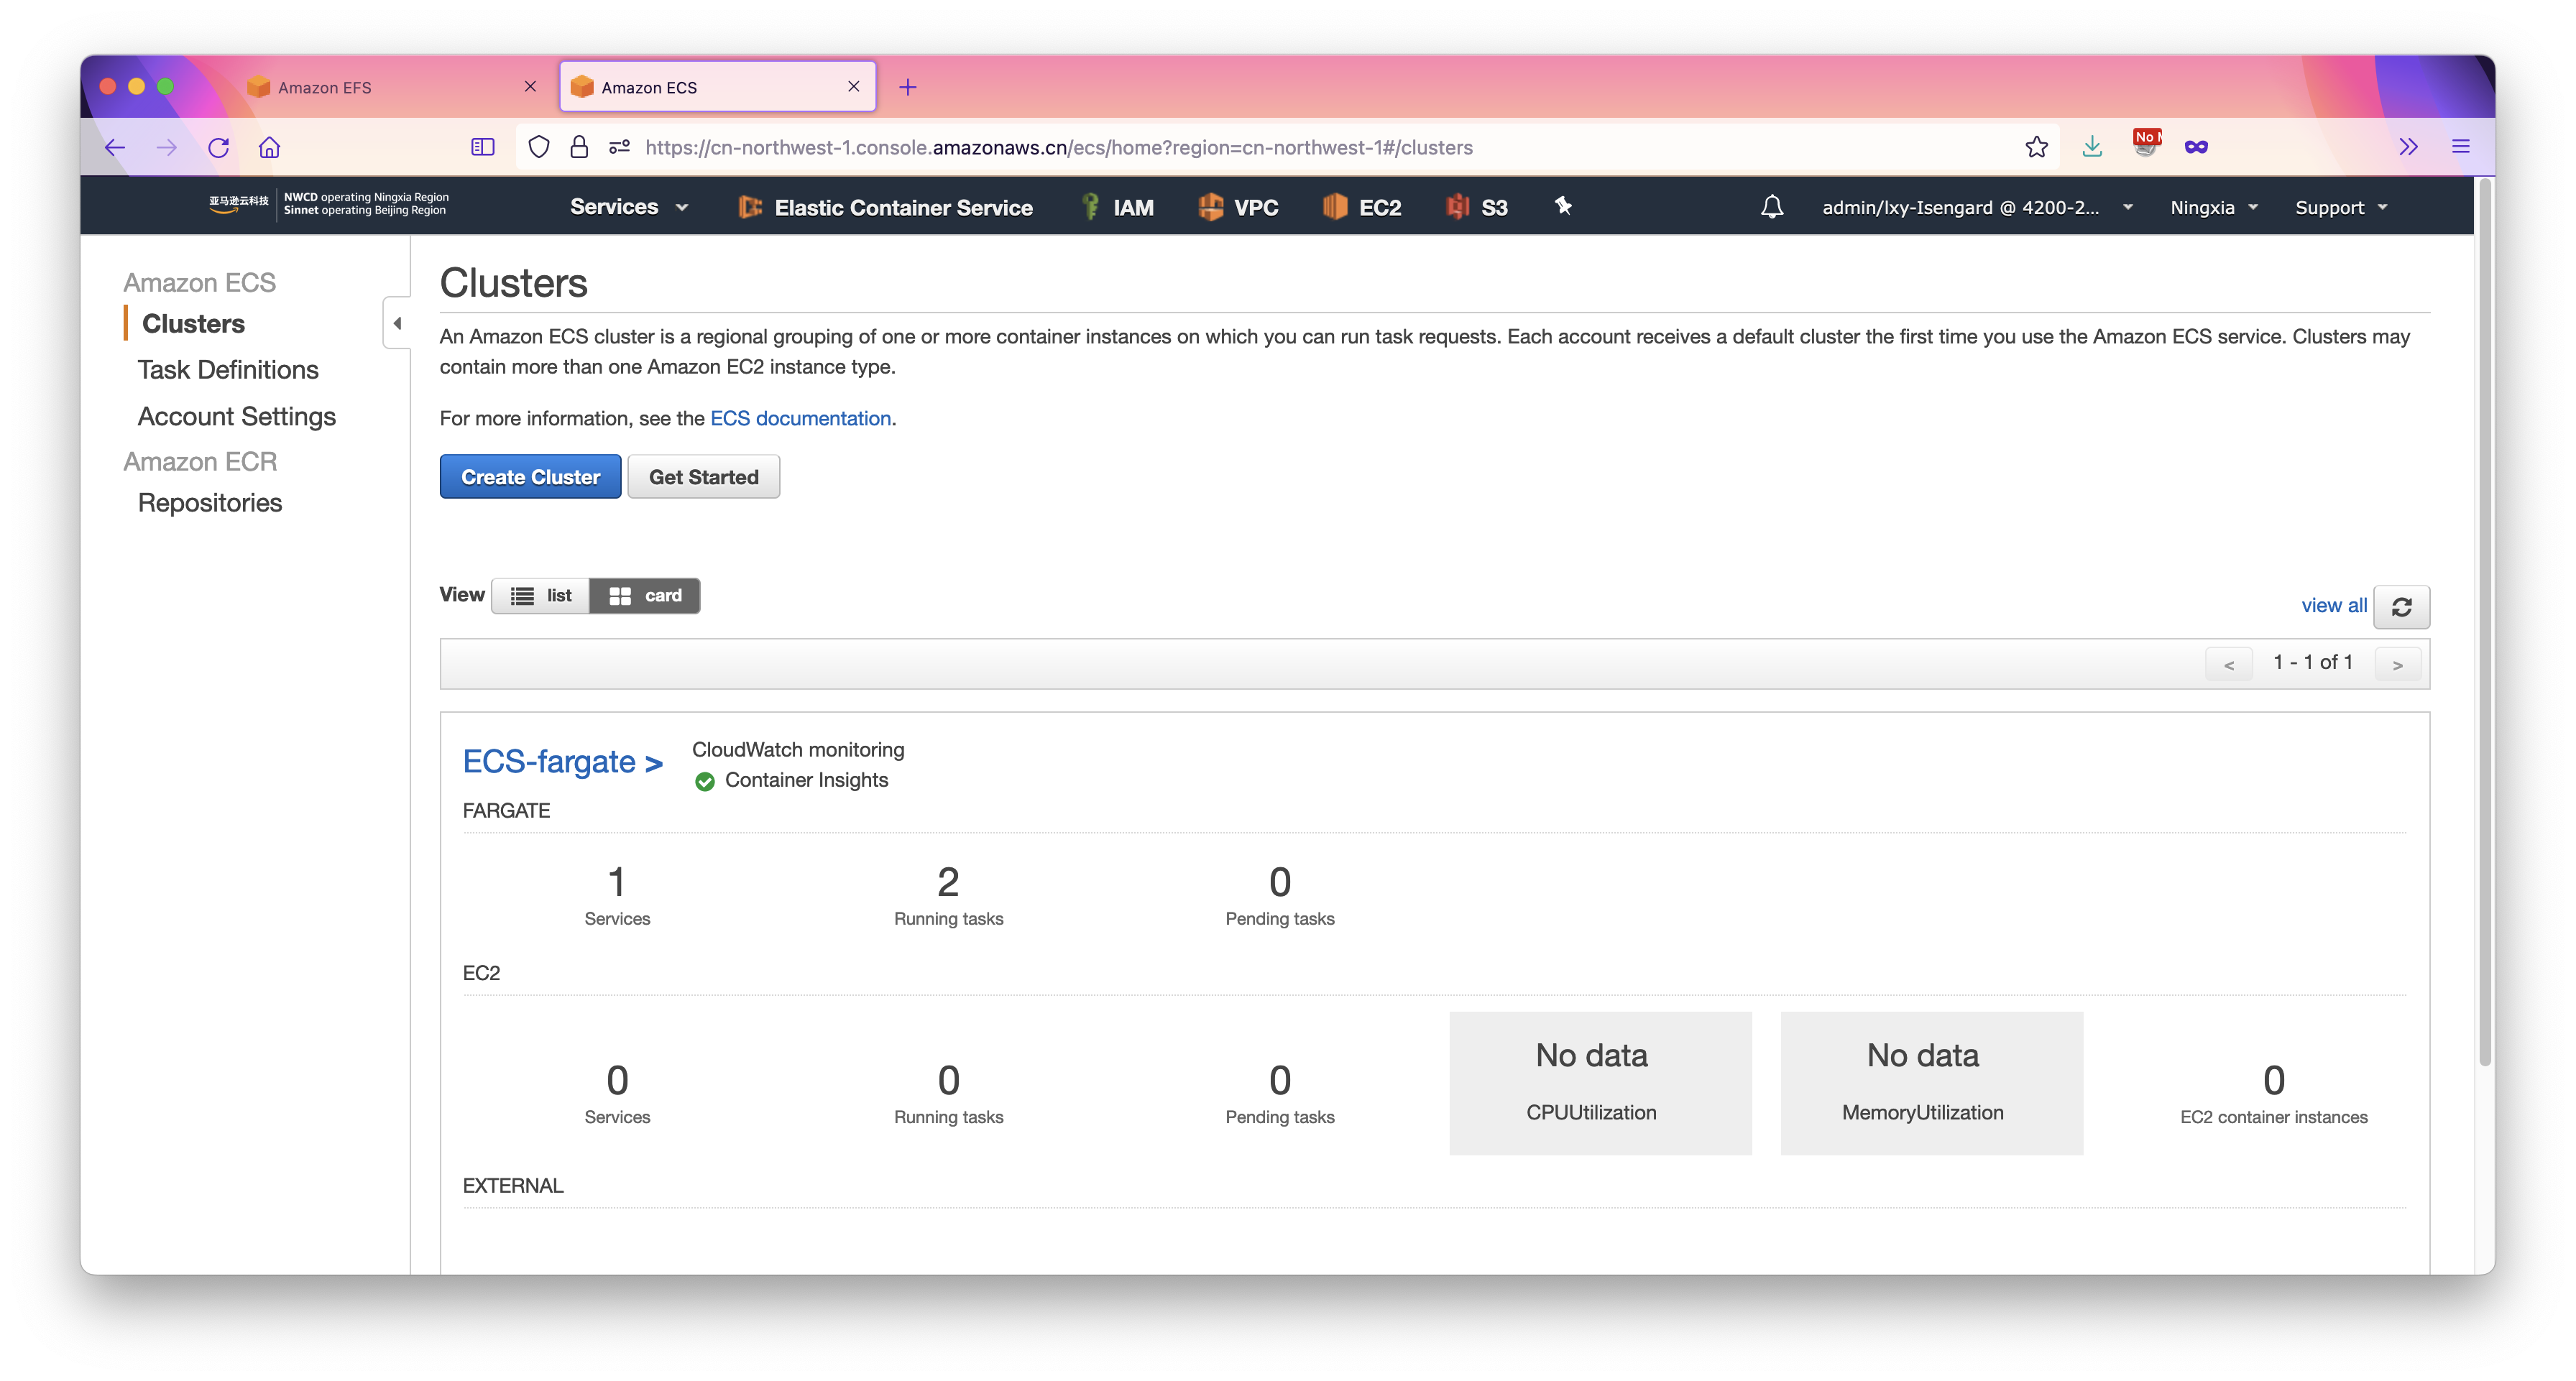Image resolution: width=2576 pixels, height=1381 pixels.
Task: Click the red No-badge extension icon
Action: 2145,144
